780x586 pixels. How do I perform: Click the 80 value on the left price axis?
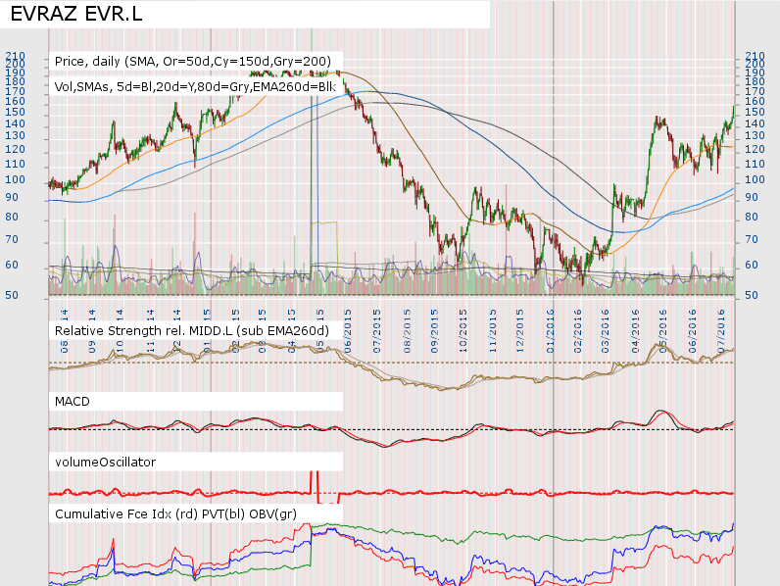click(12, 218)
